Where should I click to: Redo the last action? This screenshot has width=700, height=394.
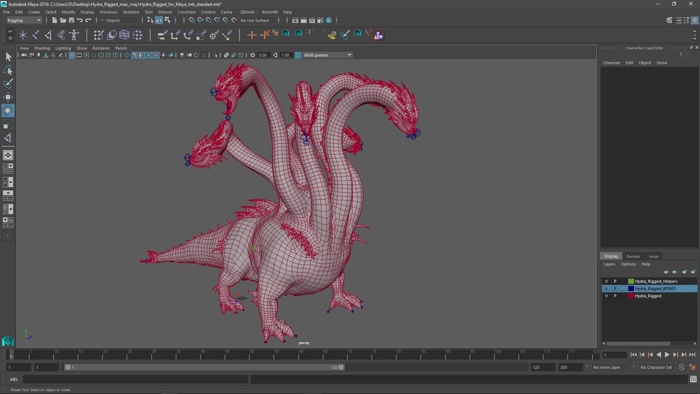point(88,20)
